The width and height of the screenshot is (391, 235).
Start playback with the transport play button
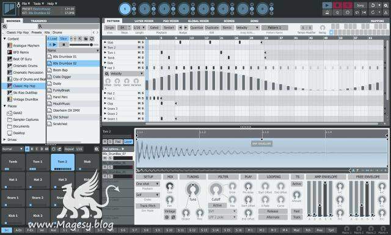pyautogui.click(x=327, y=5)
